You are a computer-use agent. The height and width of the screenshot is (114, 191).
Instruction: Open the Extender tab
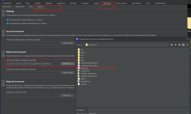[x=107, y=3]
